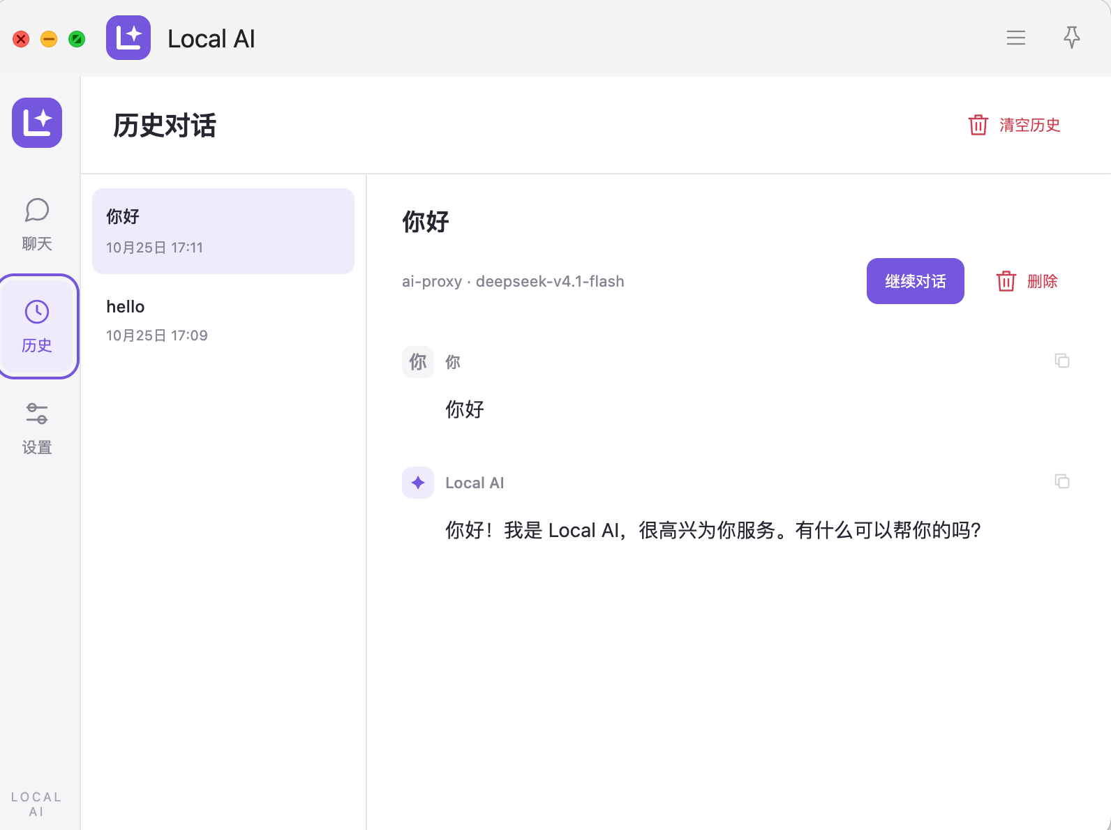Click the 10月25日 17:09 timestamp

click(157, 335)
